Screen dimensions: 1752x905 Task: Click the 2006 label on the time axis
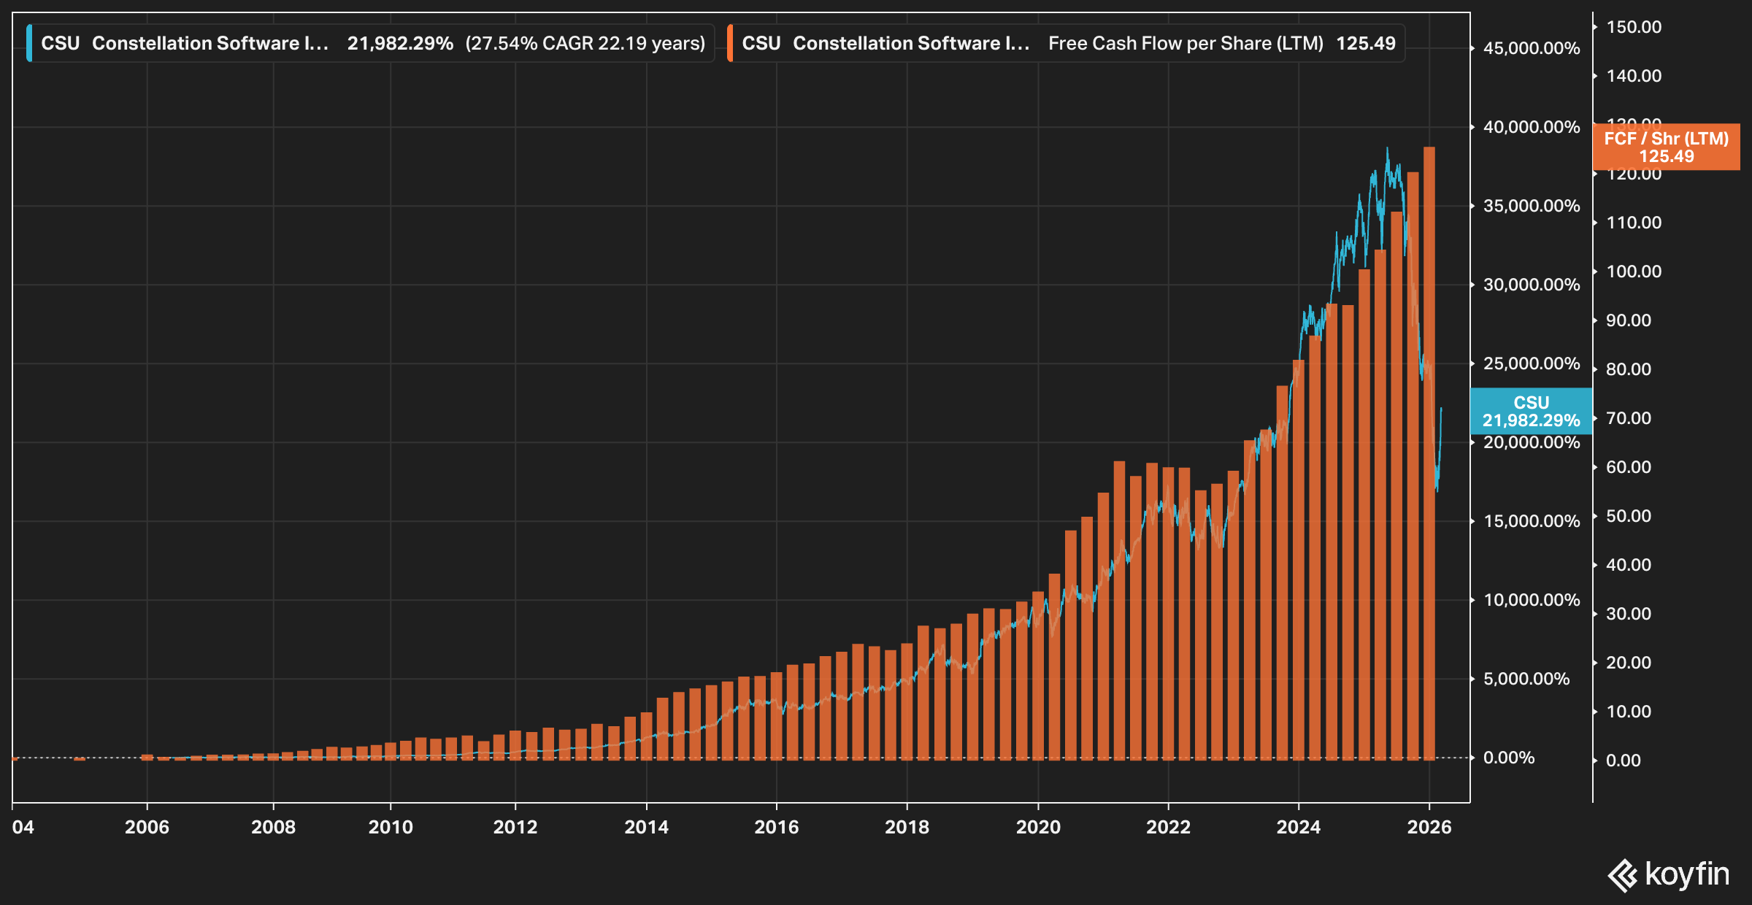pyautogui.click(x=147, y=827)
